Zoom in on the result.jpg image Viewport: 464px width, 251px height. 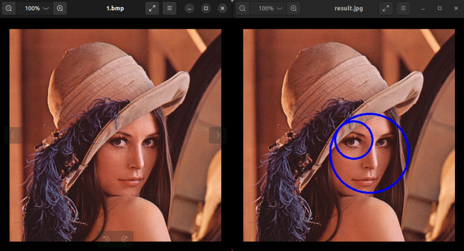294,8
